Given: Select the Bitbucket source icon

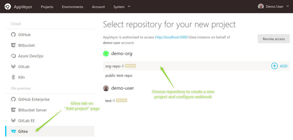Looking at the screenshot, I should tap(13, 45).
